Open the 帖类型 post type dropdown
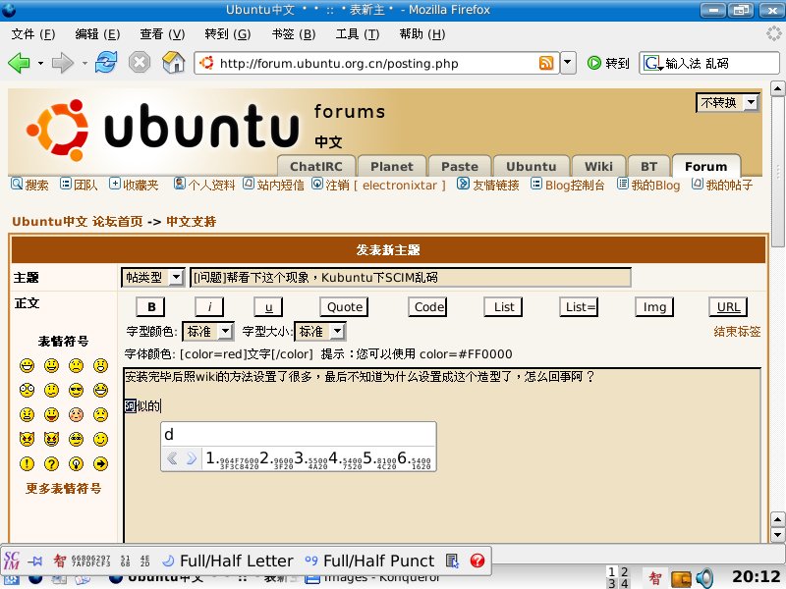786x589 pixels. [153, 278]
